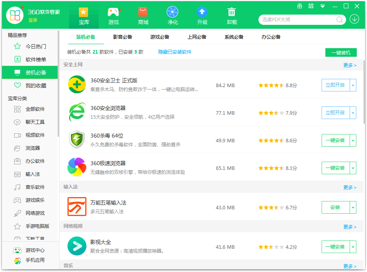Click 立即开启 for 360安全卫士
367x272 pixels.
click(336, 85)
